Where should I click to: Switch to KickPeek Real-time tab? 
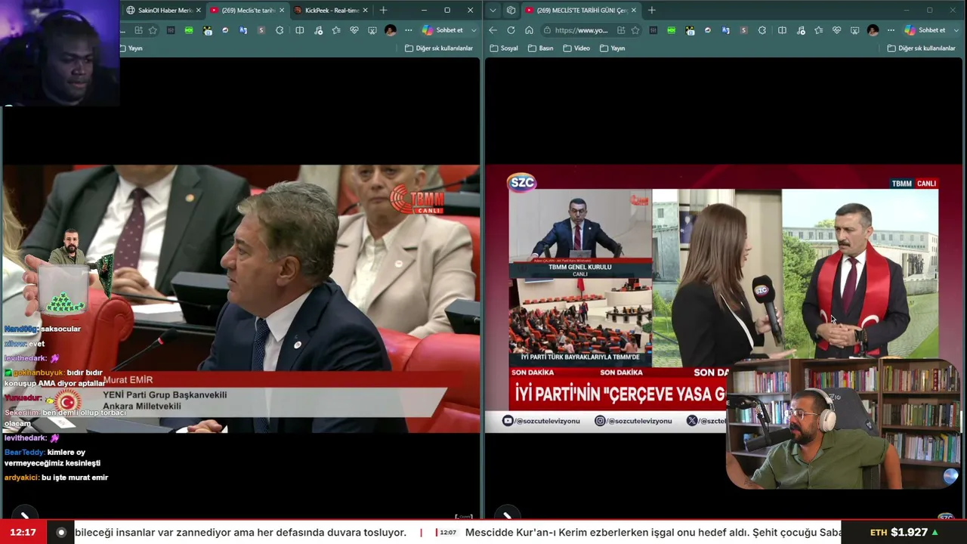[331, 11]
